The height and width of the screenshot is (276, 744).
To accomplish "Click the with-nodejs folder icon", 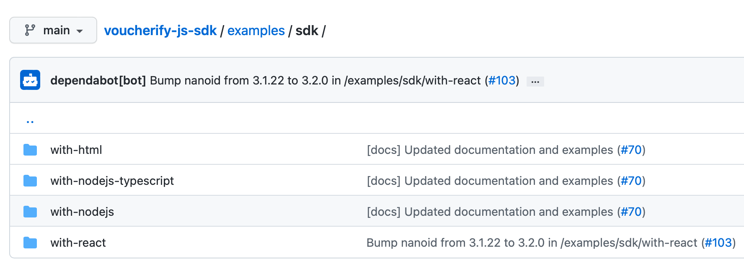I will [x=30, y=212].
